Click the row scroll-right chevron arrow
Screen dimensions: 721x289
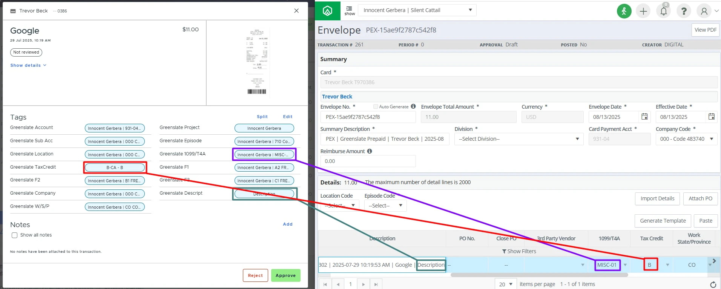(714, 261)
